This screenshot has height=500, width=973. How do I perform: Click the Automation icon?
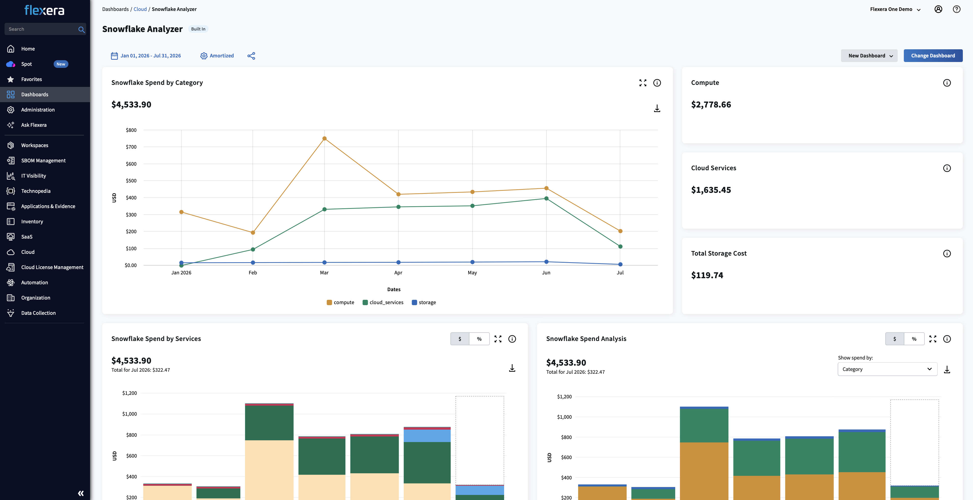click(11, 283)
